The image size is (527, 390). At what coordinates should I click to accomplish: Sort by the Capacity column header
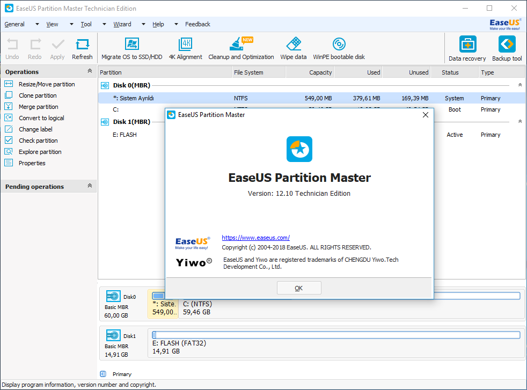tap(310, 72)
